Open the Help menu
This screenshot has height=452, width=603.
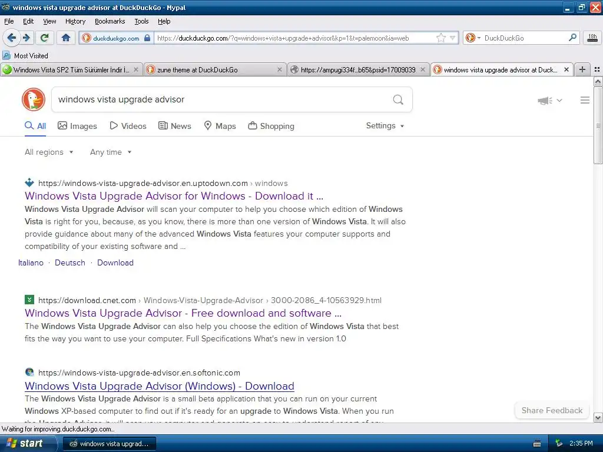click(x=164, y=21)
